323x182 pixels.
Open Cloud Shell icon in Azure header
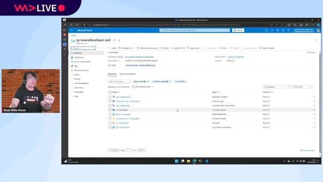point(267,30)
